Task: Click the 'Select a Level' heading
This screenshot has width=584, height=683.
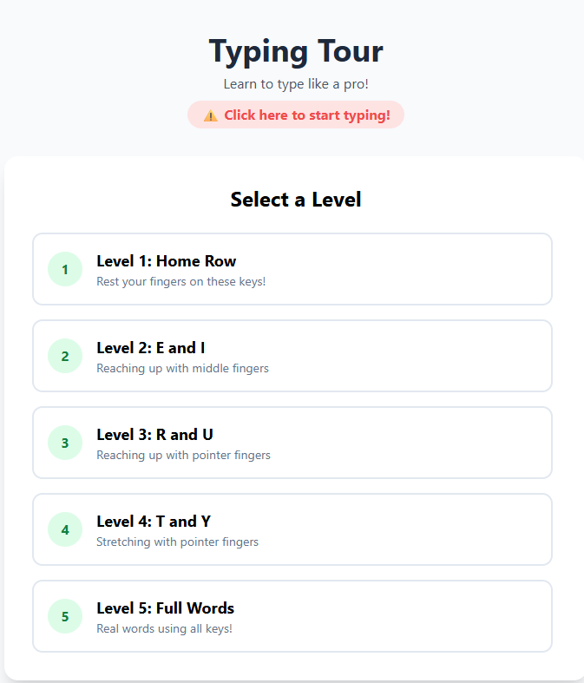Action: 296,200
